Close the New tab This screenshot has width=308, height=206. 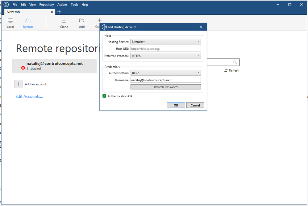coord(52,12)
